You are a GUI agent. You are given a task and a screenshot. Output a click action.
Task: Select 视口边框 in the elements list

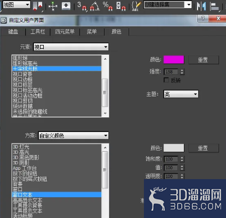(57, 79)
